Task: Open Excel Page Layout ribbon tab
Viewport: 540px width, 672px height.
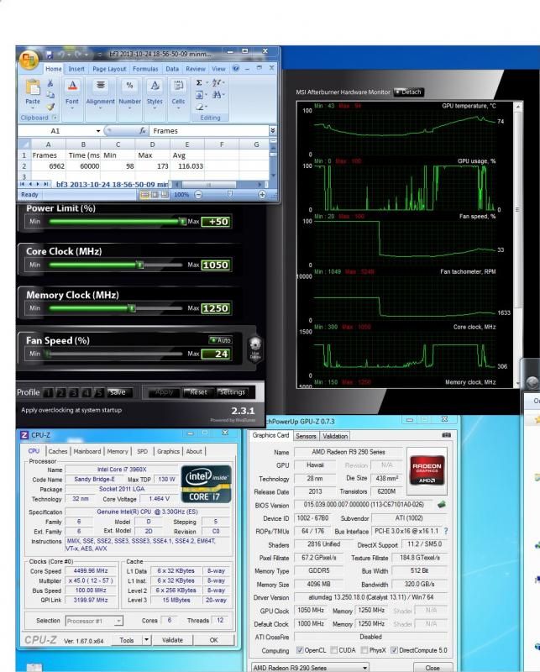Action: [109, 69]
